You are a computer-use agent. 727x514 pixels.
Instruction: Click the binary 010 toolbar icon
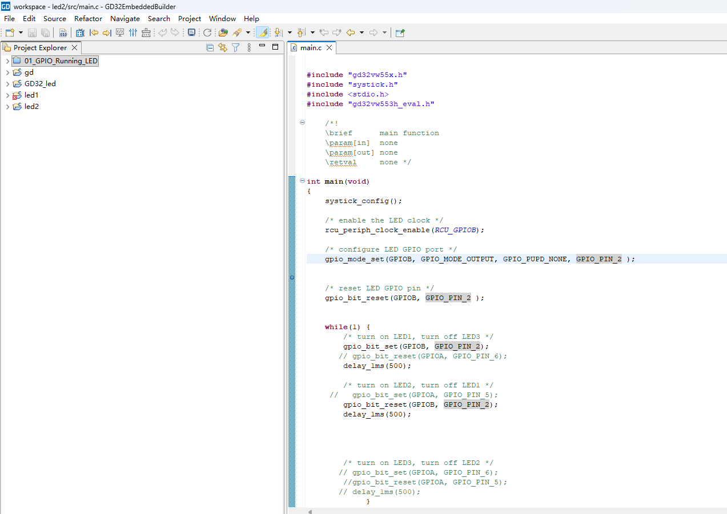coord(63,33)
